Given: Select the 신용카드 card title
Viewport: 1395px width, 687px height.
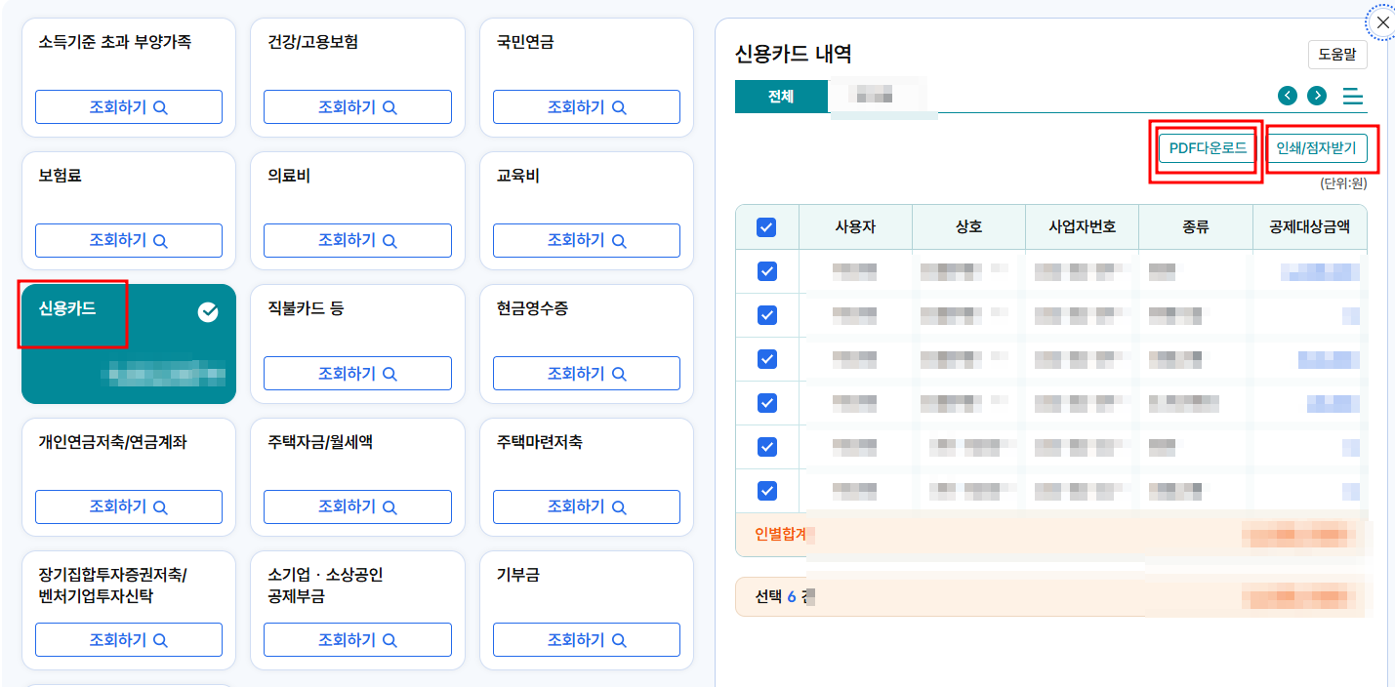Looking at the screenshot, I should [67, 309].
